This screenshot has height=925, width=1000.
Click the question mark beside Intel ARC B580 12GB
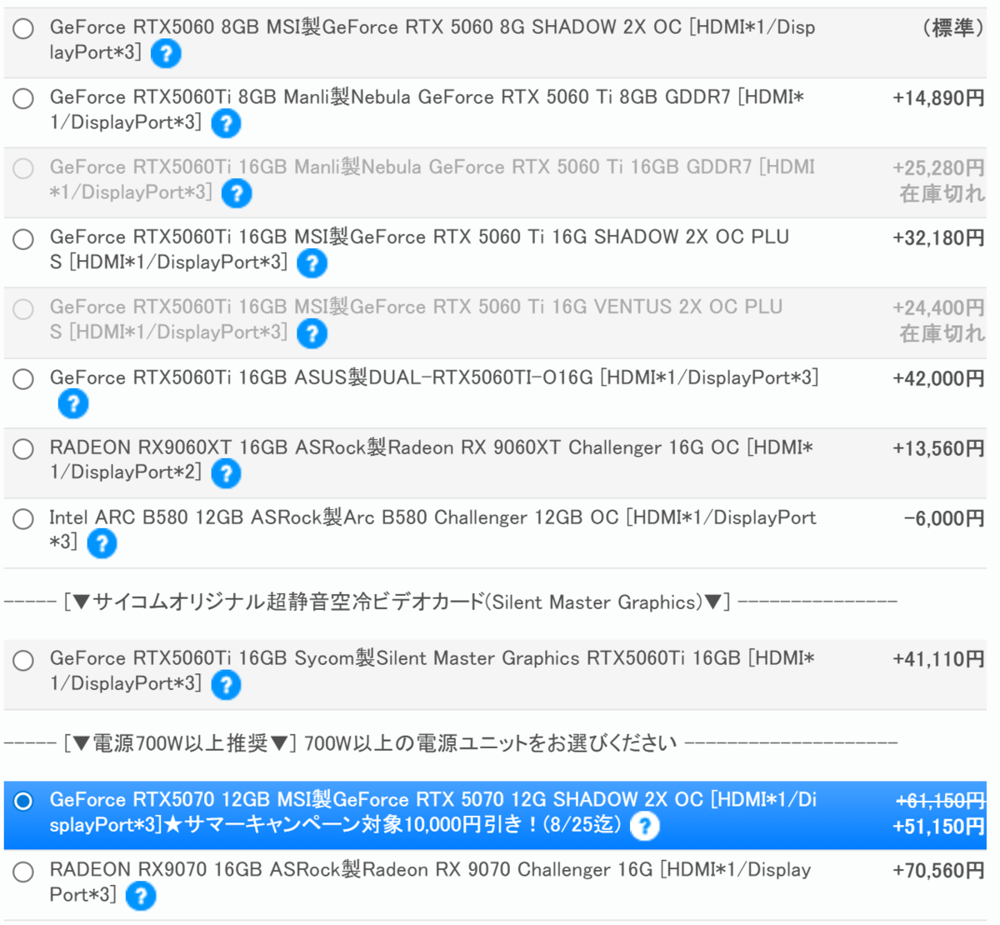101,543
